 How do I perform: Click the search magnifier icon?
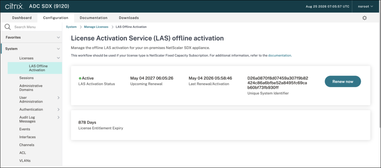(8, 27)
